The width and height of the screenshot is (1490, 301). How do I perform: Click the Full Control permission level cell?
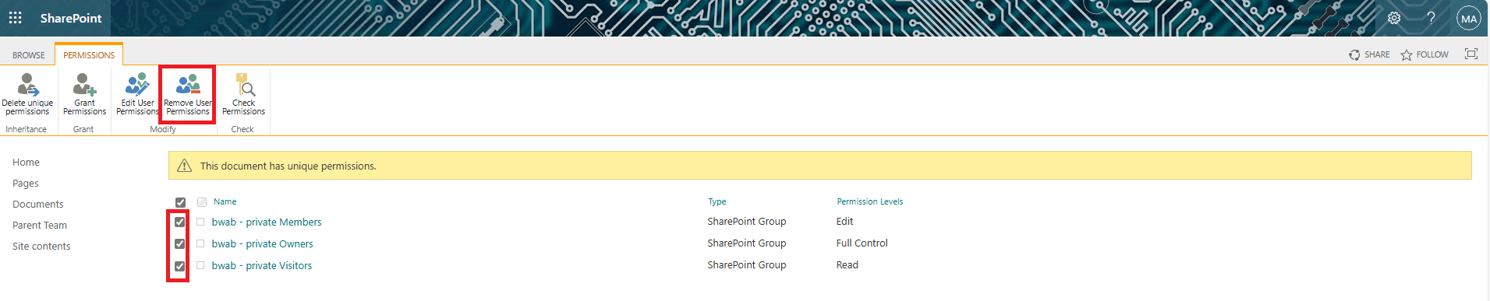862,243
